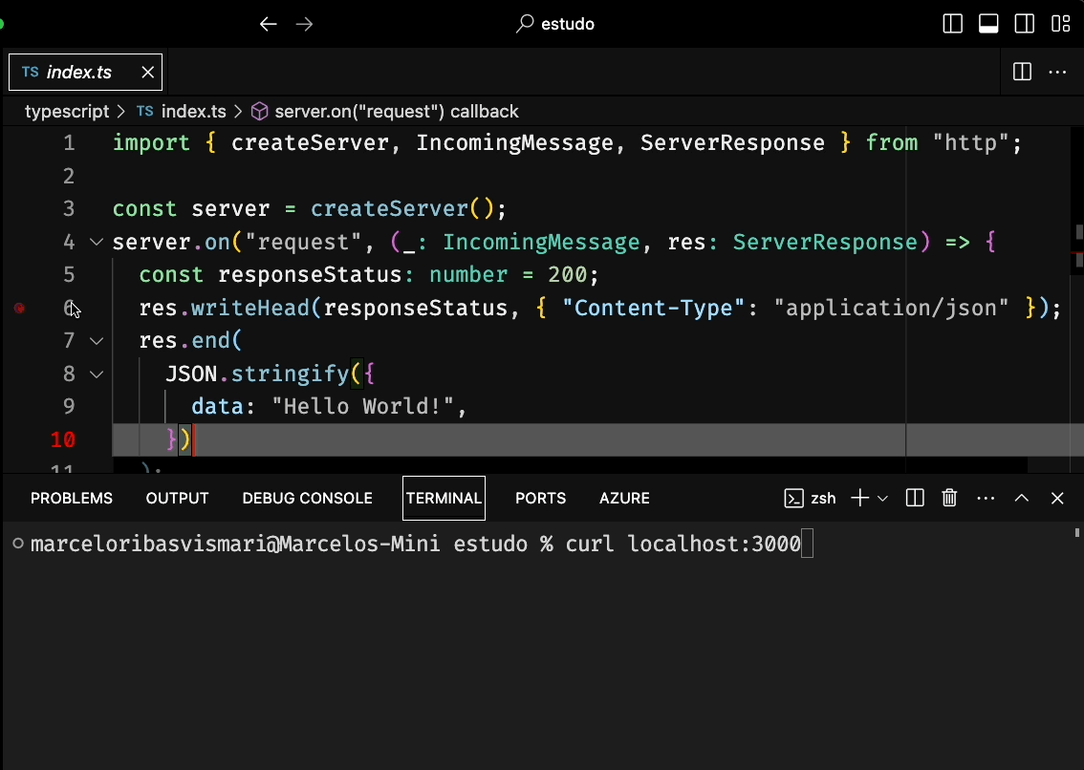The width and height of the screenshot is (1084, 770).
Task: Click the responseStatus variable on line 5
Action: coord(310,275)
